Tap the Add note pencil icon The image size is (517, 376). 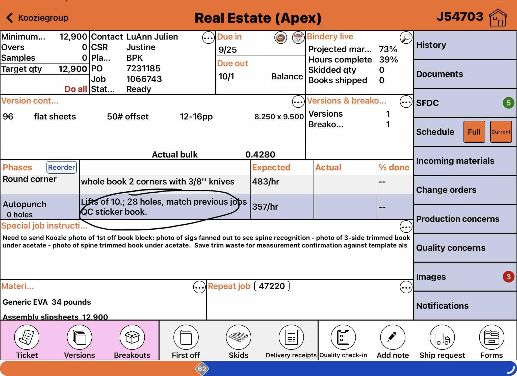(x=393, y=337)
